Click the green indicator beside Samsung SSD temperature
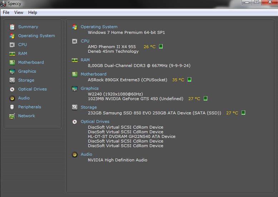 [243, 113]
